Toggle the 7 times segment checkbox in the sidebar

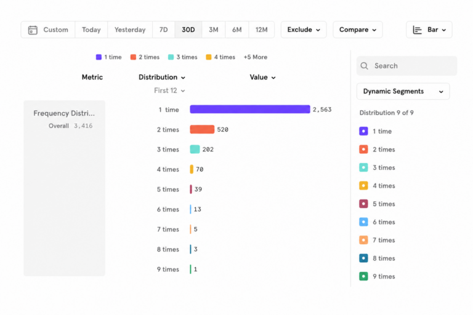[x=363, y=240]
